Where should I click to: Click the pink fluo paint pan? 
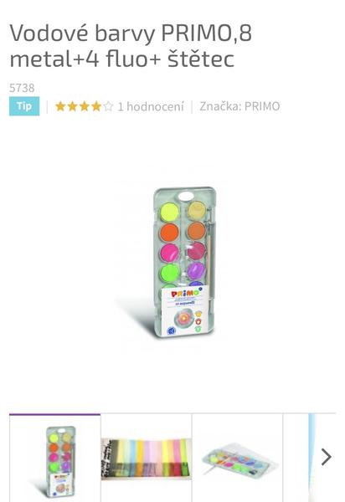pos(169,253)
